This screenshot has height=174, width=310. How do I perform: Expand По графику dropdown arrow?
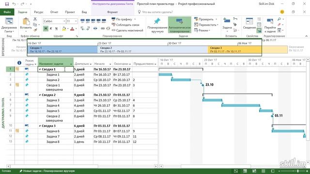coord(135,19)
